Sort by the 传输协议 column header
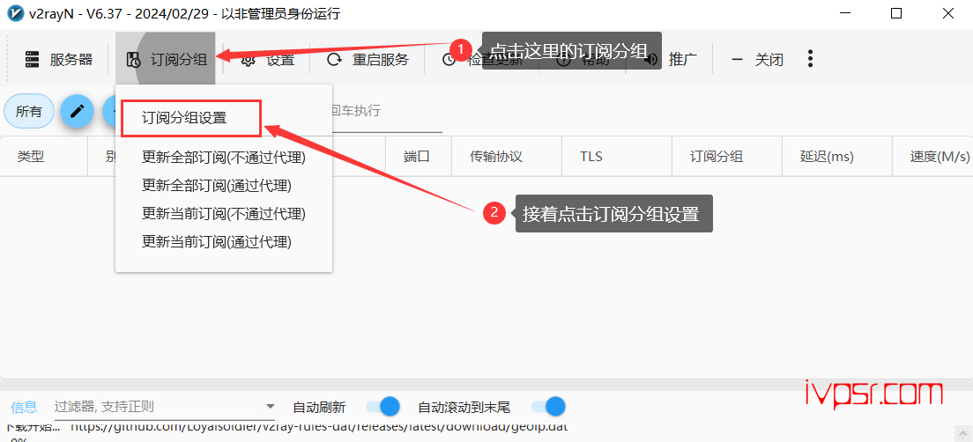Image resolution: width=973 pixels, height=442 pixels. click(507, 156)
